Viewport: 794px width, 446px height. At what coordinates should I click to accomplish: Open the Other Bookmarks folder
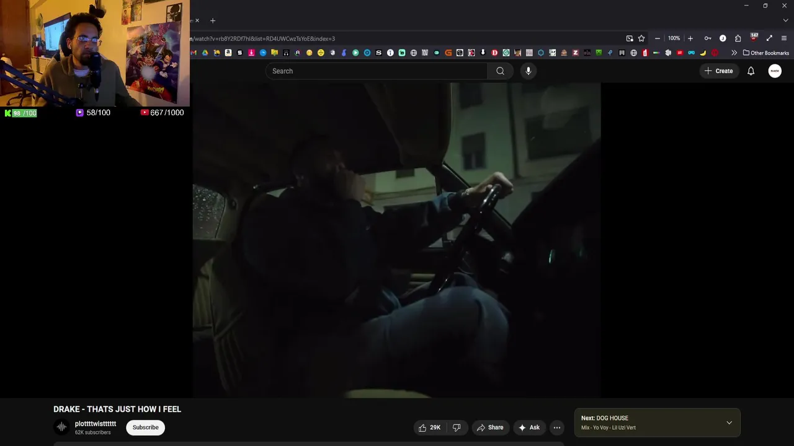coord(766,53)
